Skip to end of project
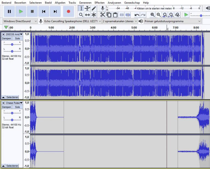 click(x=55, y=11)
